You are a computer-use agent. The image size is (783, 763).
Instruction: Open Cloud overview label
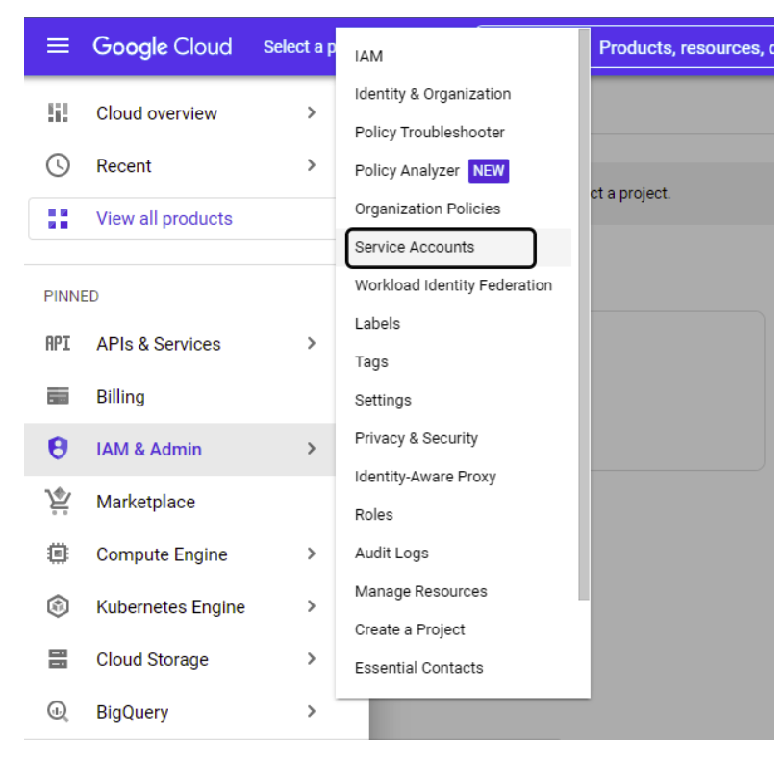(x=157, y=113)
